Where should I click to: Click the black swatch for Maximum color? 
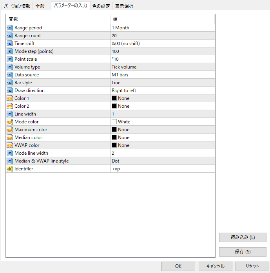tap(114, 130)
